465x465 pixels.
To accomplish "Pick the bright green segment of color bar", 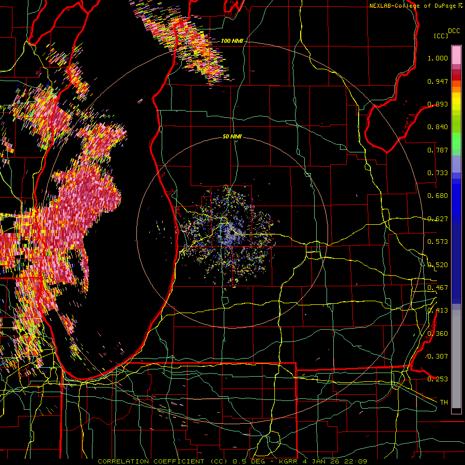I will click(456, 141).
